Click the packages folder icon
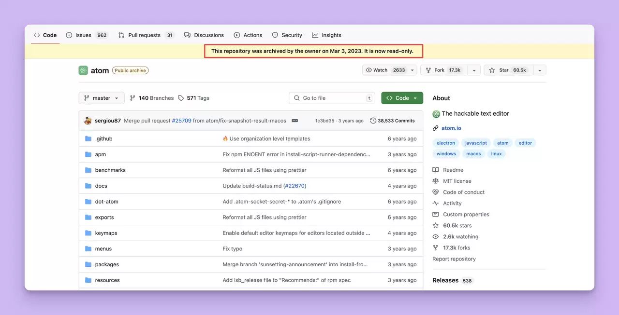Image resolution: width=619 pixels, height=315 pixels. tap(88, 264)
